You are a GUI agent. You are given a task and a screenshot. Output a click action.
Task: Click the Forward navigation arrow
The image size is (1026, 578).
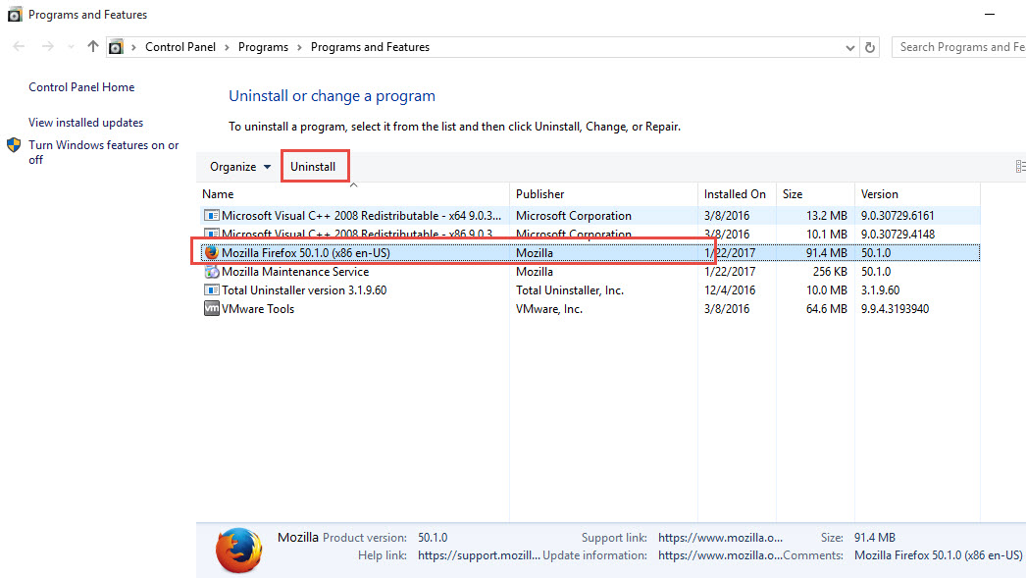pyautogui.click(x=48, y=46)
